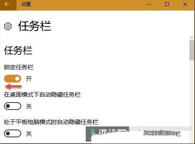This screenshot has width=195, height=144.
Task: Enable 在桌面模式下自动隐藏任务栏 toggle
Action: pyautogui.click(x=13, y=106)
